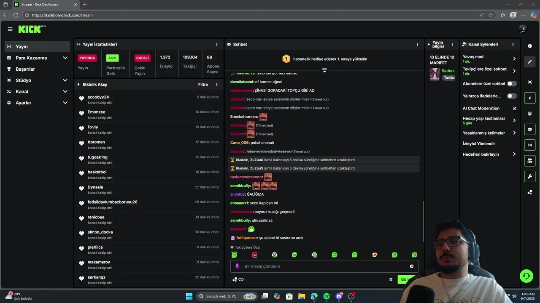Screen dimensions: 540x303
Task: Click the Gönder send button
Action: (407, 279)
